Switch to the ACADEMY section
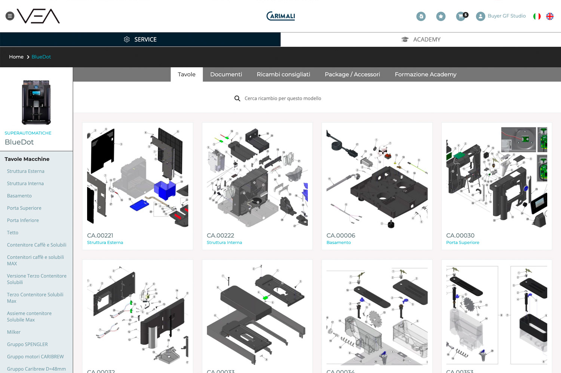The image size is (561, 373). [421, 40]
